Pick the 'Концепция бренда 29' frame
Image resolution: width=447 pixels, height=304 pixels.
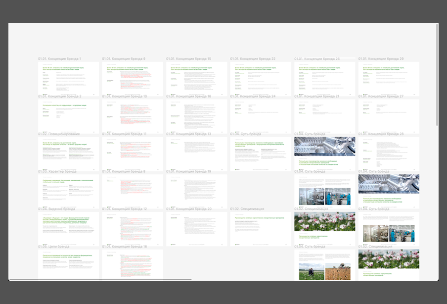(389, 78)
